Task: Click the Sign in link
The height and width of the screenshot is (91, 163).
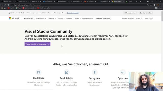Action: 146,18
